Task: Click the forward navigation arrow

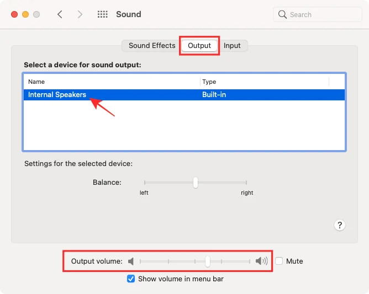Action: (x=80, y=14)
